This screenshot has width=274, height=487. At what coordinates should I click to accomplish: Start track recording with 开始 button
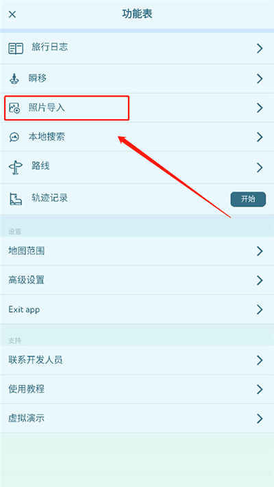[x=248, y=199]
